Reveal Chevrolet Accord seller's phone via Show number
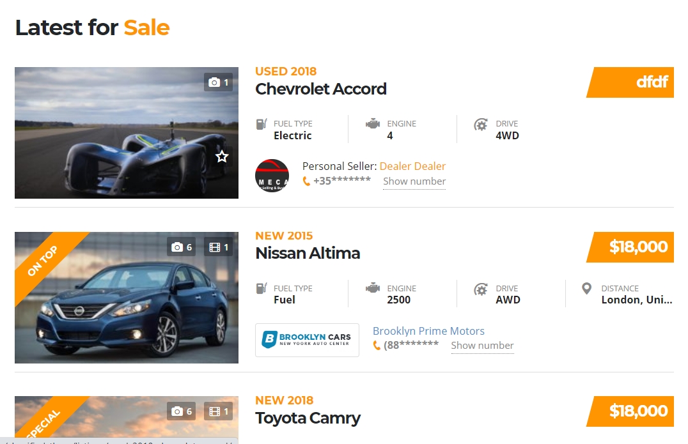 [414, 181]
